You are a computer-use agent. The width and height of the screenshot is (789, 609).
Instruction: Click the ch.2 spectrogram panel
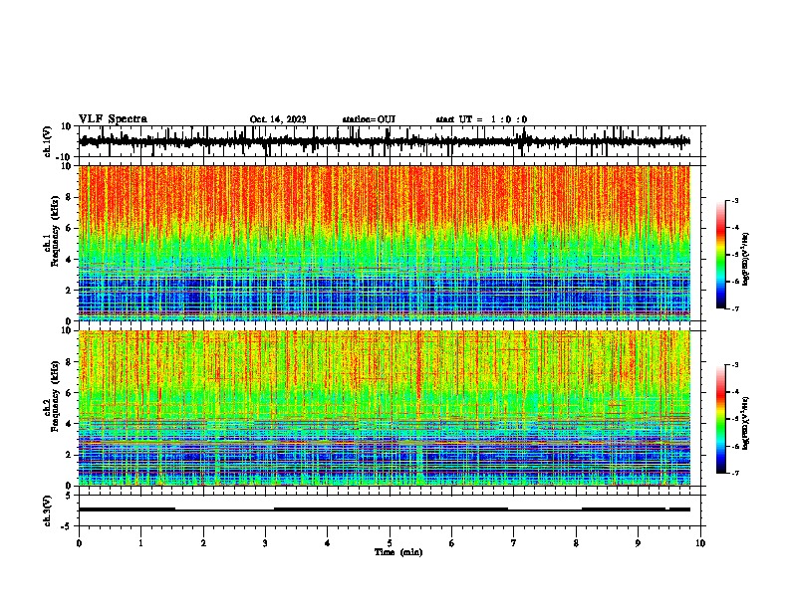(385, 408)
